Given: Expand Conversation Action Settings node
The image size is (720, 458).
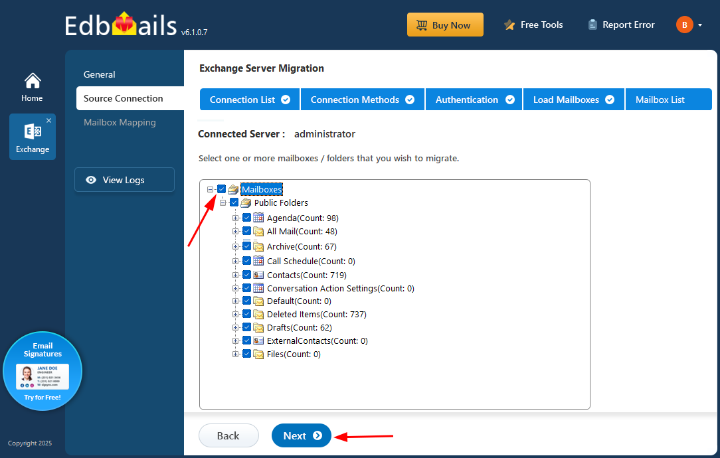Looking at the screenshot, I should click(x=235, y=288).
